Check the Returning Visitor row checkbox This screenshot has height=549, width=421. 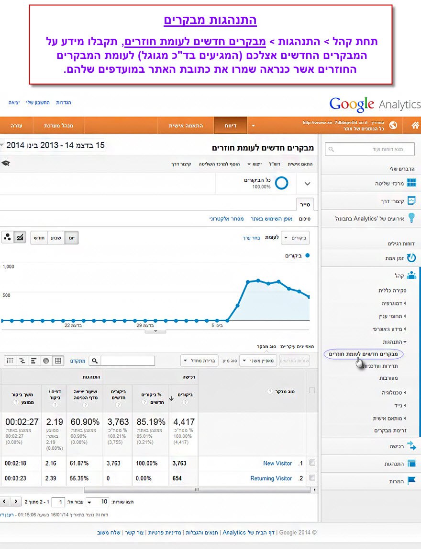click(312, 478)
